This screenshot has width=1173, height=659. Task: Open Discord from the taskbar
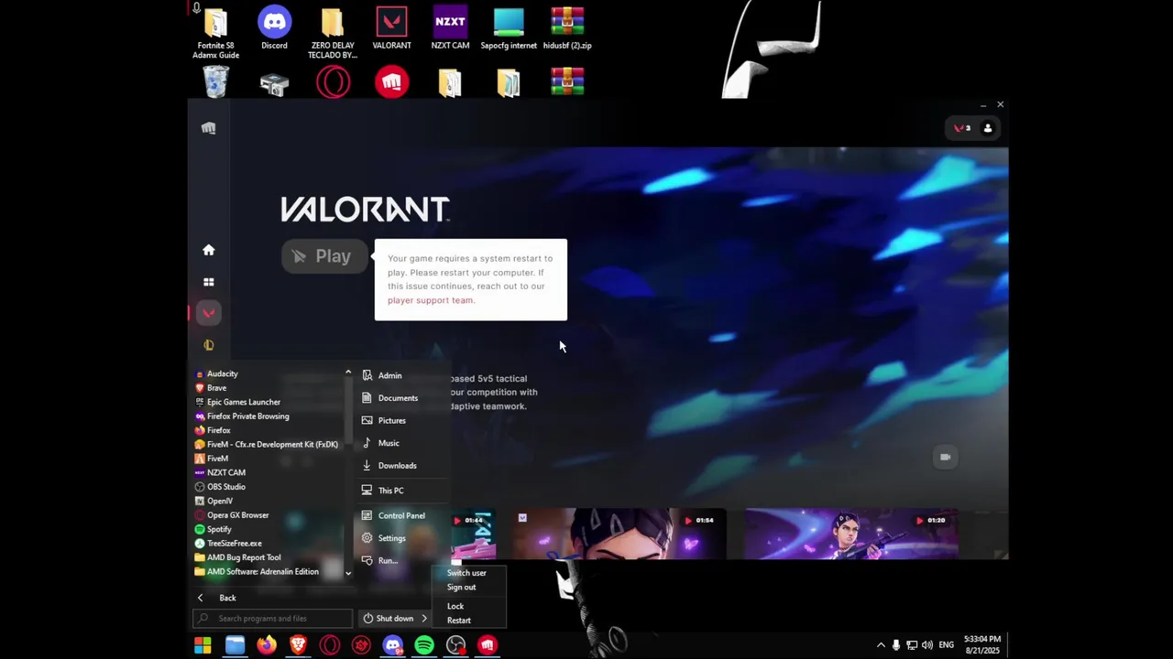click(x=392, y=645)
